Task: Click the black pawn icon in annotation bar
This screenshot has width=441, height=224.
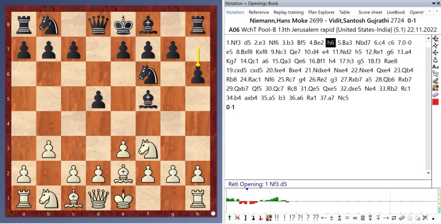Action: coord(253,217)
